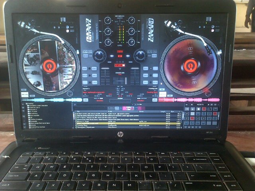Click the left channel low EQ knob
The image size is (255, 191).
[x=108, y=42]
